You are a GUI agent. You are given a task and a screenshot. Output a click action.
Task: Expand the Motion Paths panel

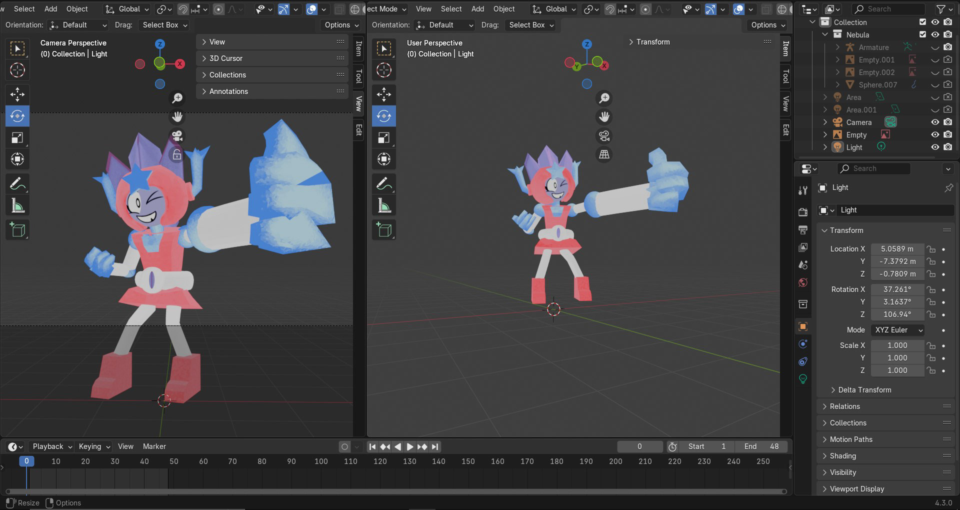885,439
